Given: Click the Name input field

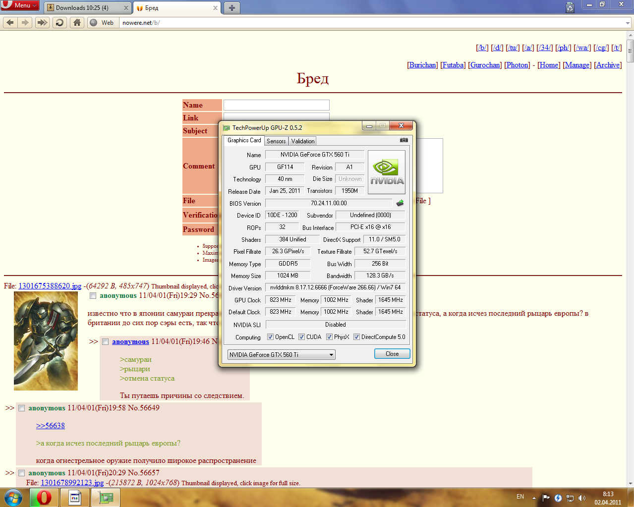Looking at the screenshot, I should coord(276,105).
